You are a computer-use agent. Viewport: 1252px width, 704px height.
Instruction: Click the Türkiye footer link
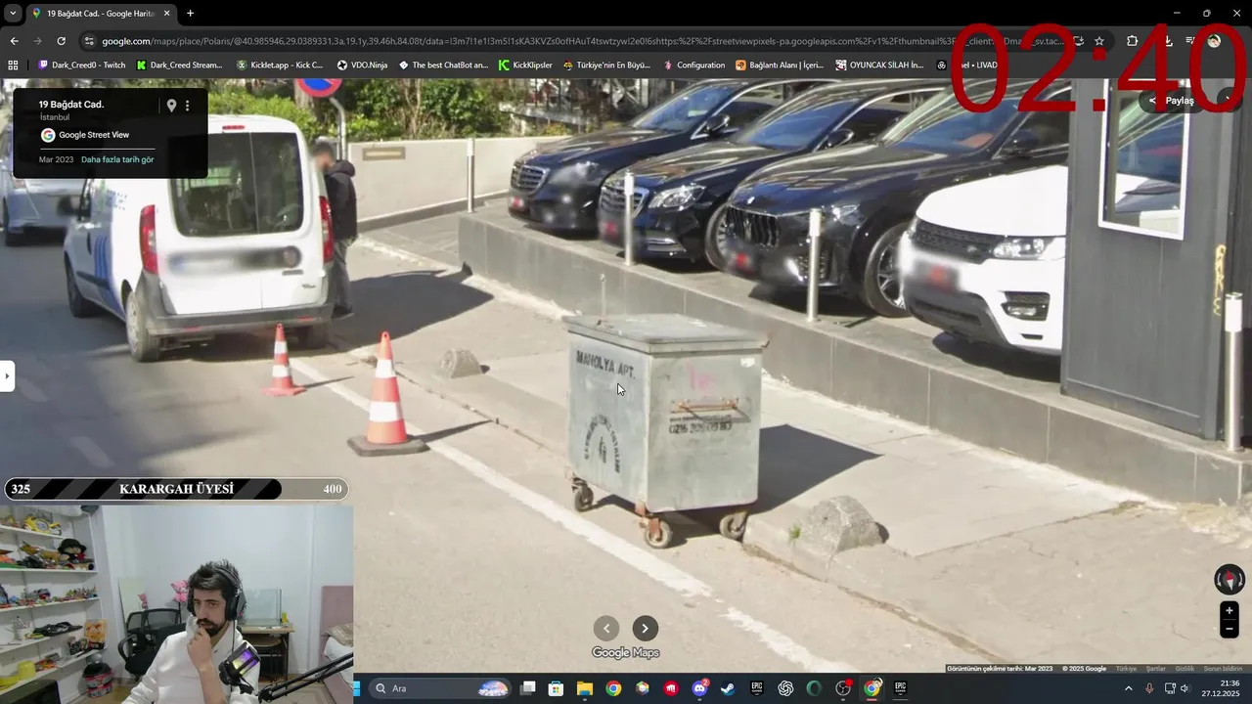click(x=1127, y=669)
